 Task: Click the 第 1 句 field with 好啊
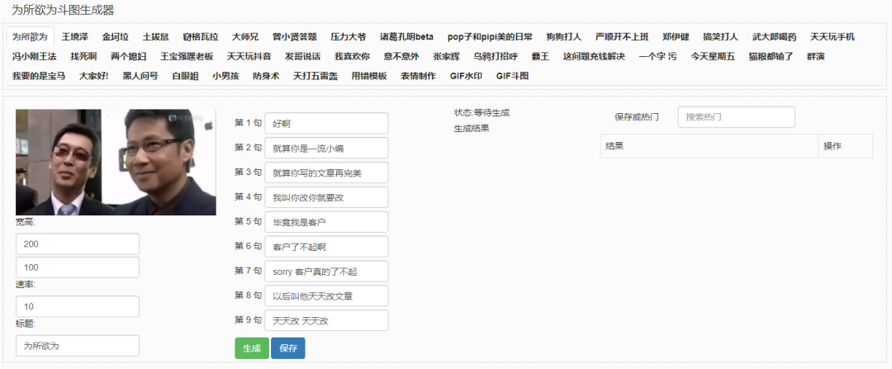(326, 123)
